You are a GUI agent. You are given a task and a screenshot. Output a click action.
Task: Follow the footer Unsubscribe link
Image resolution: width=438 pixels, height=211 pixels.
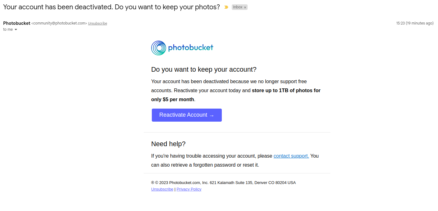tap(162, 189)
